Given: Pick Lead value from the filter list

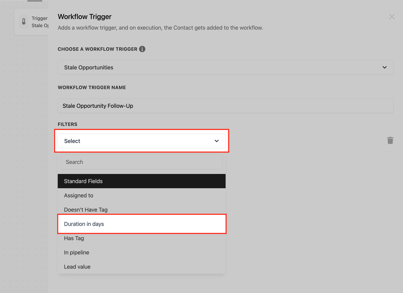Looking at the screenshot, I should pyautogui.click(x=77, y=267).
